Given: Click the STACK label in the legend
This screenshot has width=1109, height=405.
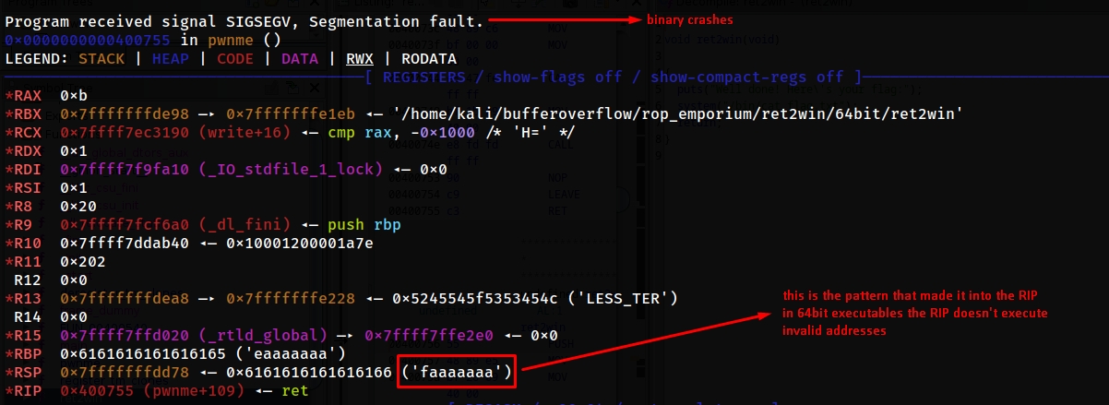Looking at the screenshot, I should click(101, 58).
